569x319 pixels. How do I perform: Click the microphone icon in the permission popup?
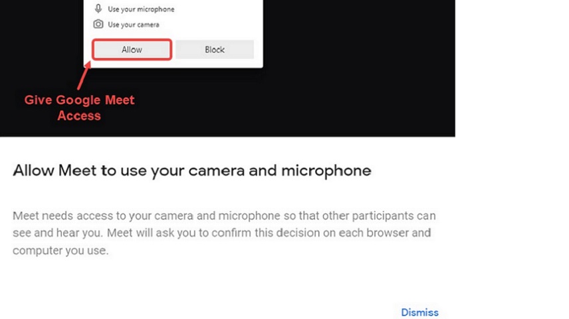98,8
